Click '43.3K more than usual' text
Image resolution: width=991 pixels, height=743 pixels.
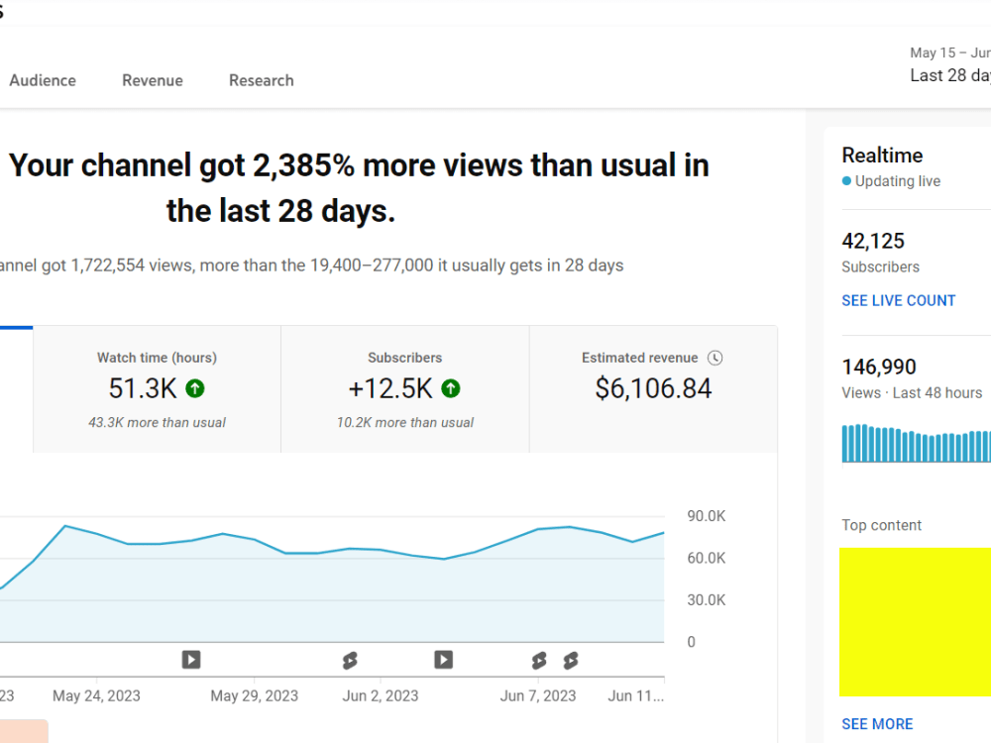click(157, 423)
